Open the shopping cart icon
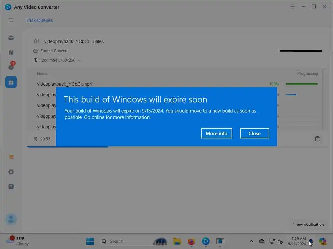Viewport: 333px width, 249px height. 11,157
